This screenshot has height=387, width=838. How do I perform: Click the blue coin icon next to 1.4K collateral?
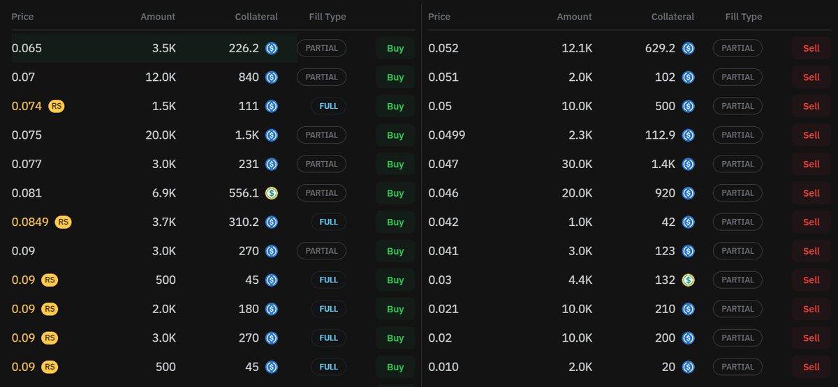688,164
